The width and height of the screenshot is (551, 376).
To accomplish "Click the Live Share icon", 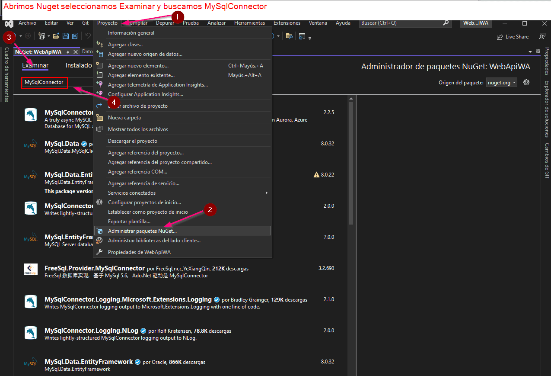I will [x=500, y=37].
